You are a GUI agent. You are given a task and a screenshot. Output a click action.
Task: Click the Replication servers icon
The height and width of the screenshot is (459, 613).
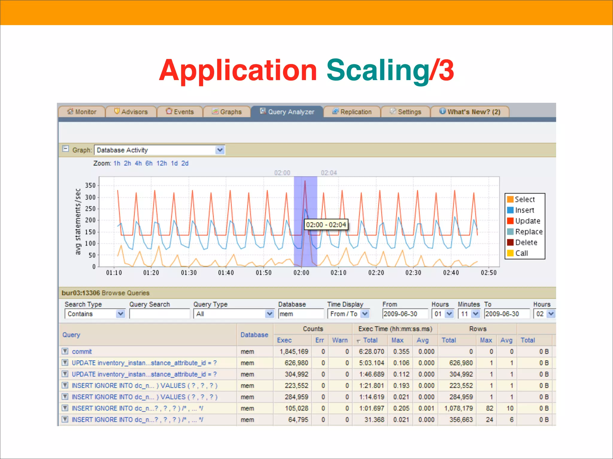(x=336, y=111)
